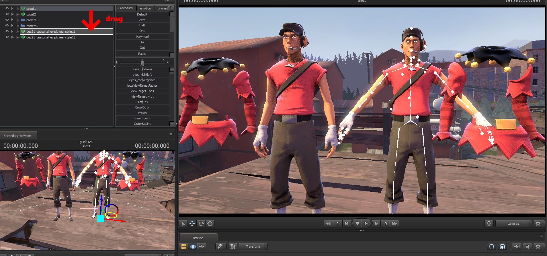Toggle the timeline mute speaker icon
Screen dimensions: 547x256
[527, 247]
